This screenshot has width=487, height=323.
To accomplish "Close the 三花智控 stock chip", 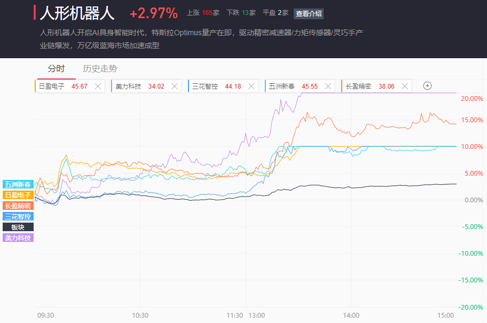I will pos(252,86).
